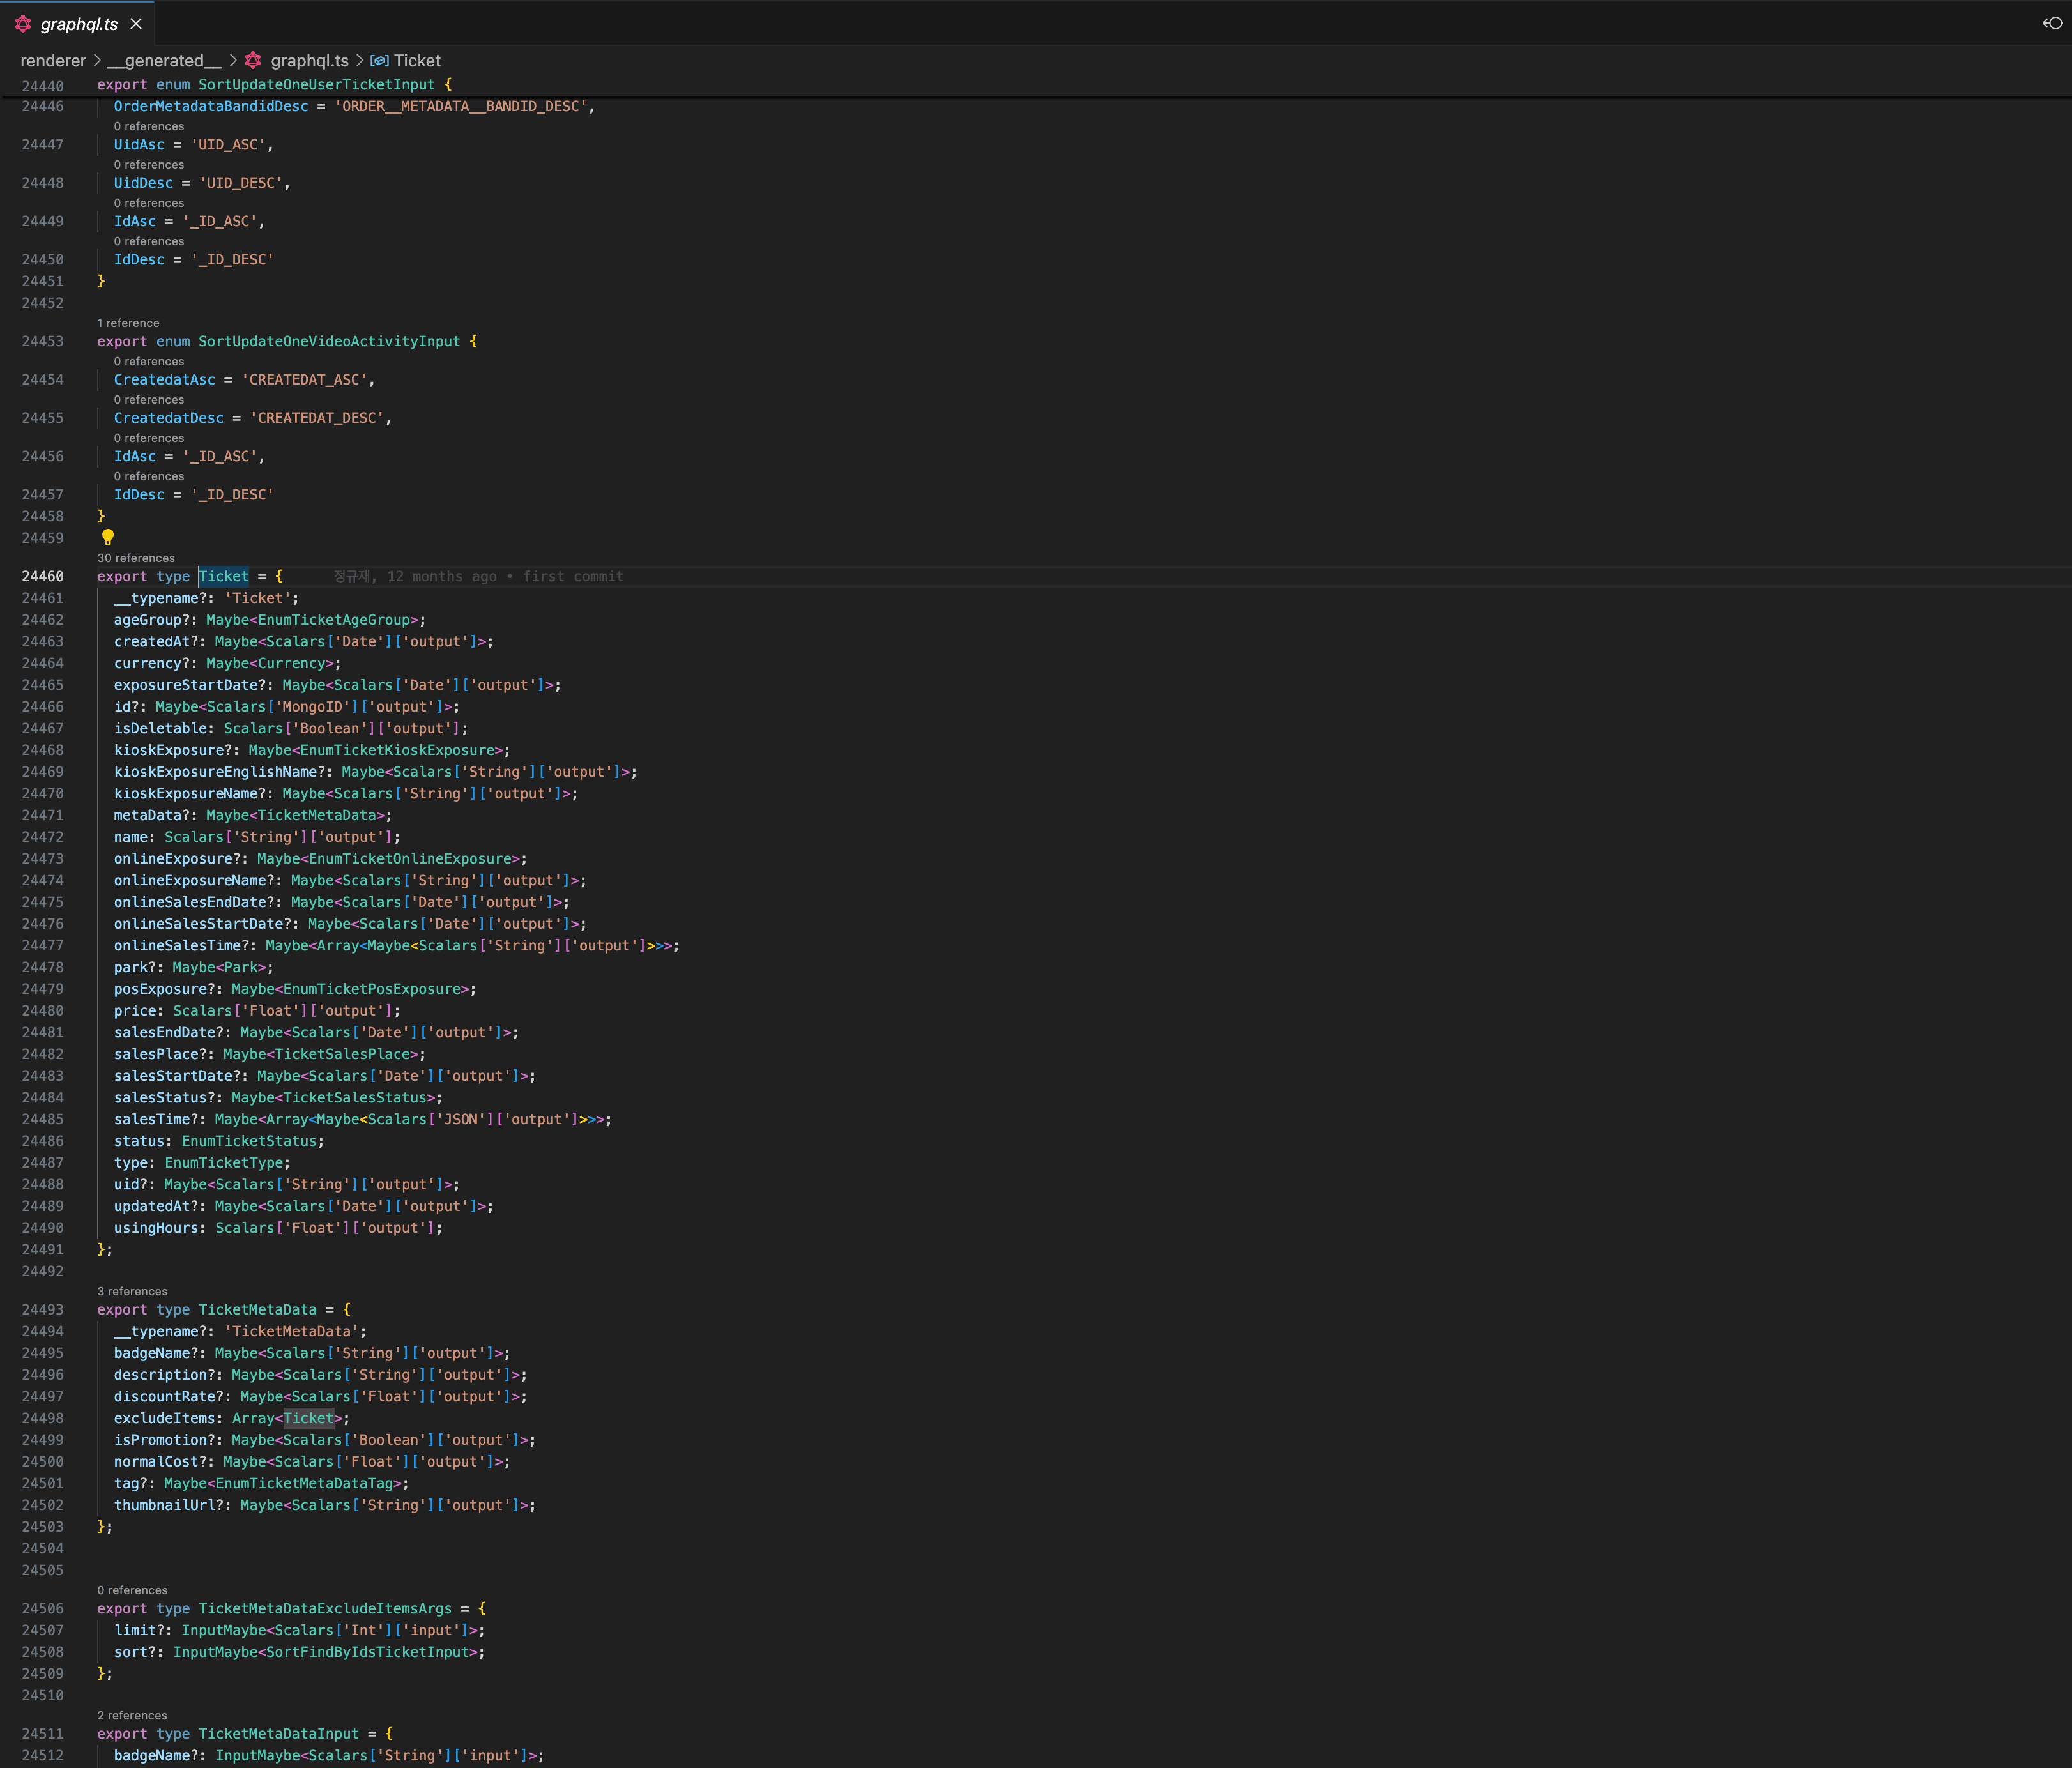Click the GraphQL icon on graphql.ts tab
2072x1768 pixels.
23,24
